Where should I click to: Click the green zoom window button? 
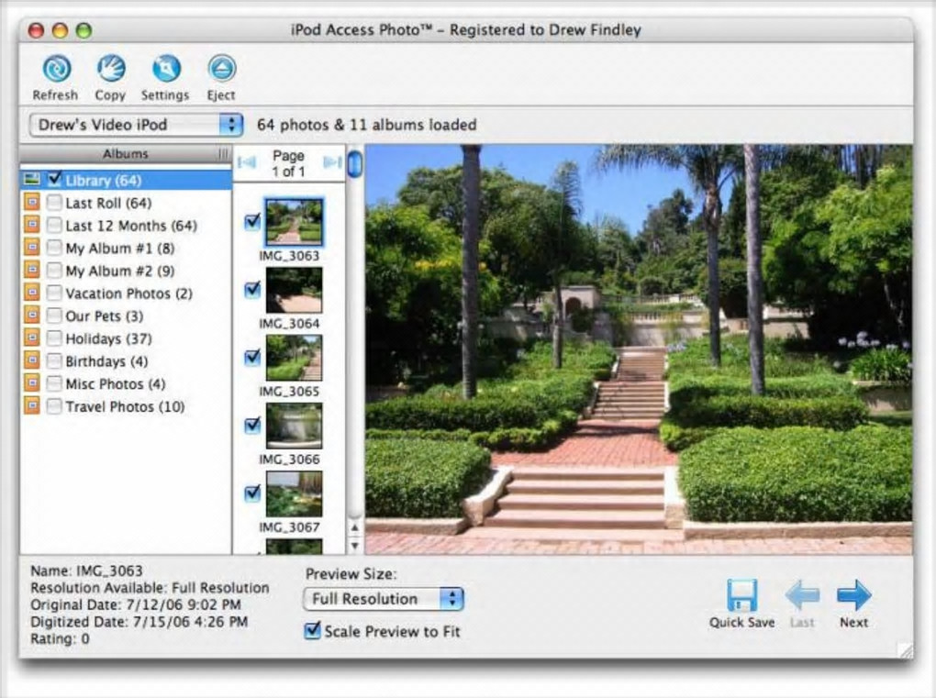tap(84, 30)
